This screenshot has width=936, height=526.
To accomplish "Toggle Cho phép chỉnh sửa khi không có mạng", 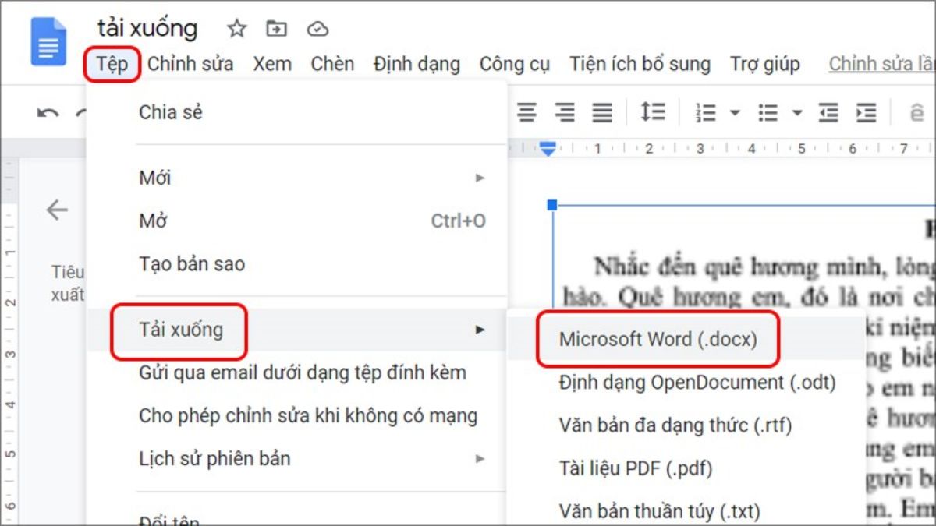I will pos(307,415).
